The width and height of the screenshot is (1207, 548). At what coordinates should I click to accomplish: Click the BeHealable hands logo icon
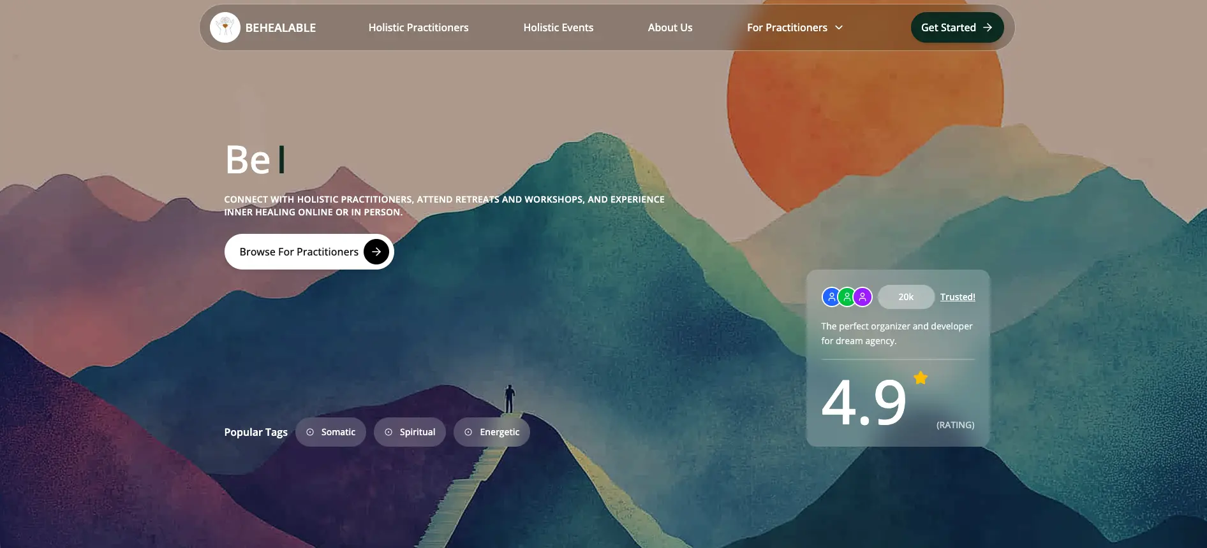point(225,27)
